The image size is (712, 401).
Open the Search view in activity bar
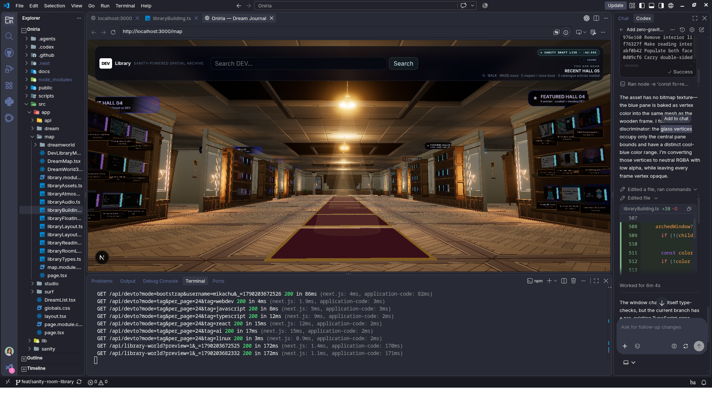(x=9, y=36)
